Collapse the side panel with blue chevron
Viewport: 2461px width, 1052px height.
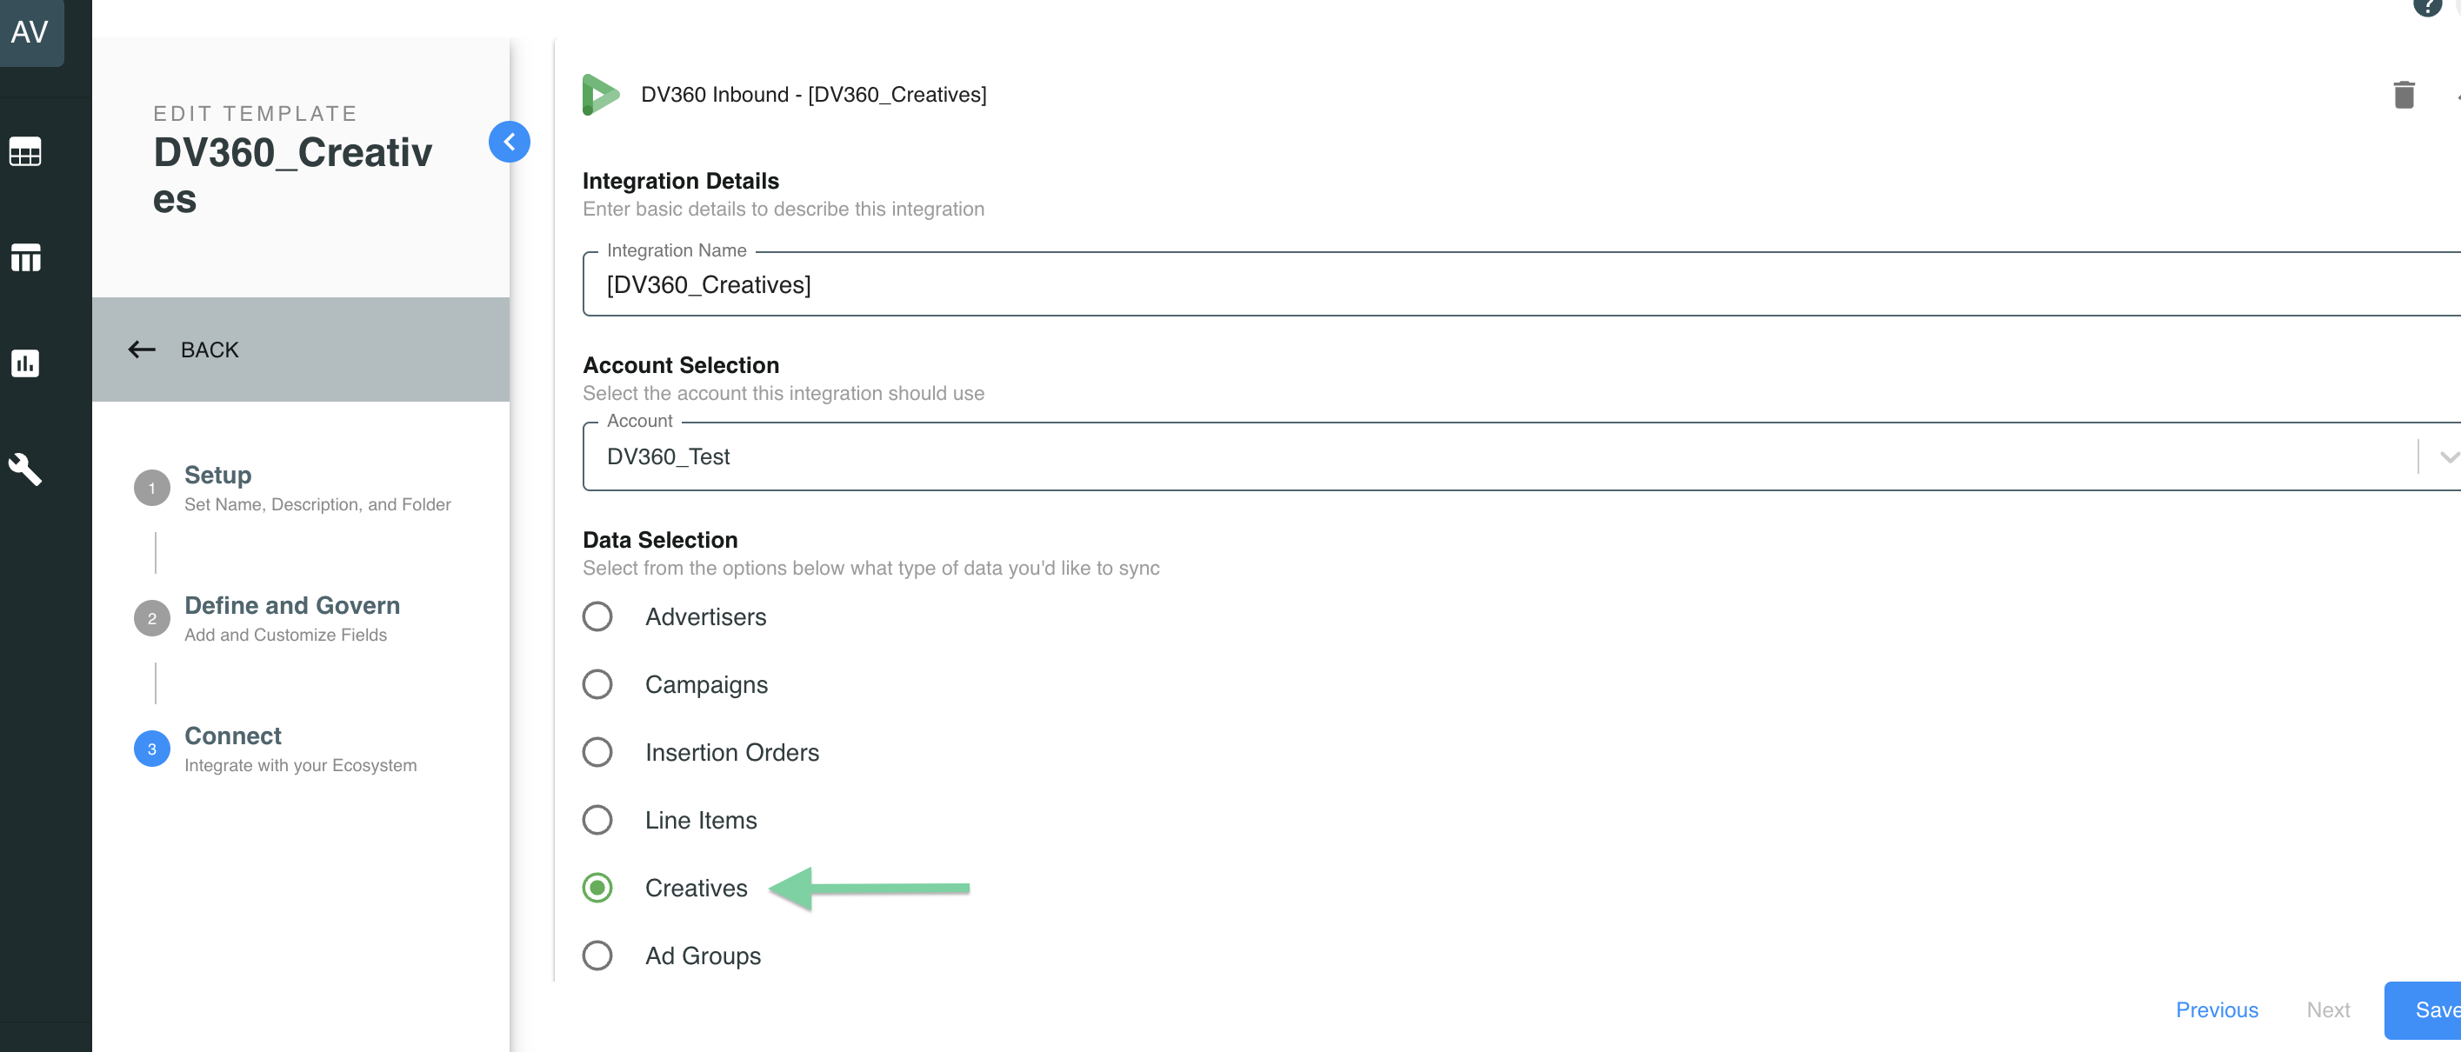click(x=510, y=143)
